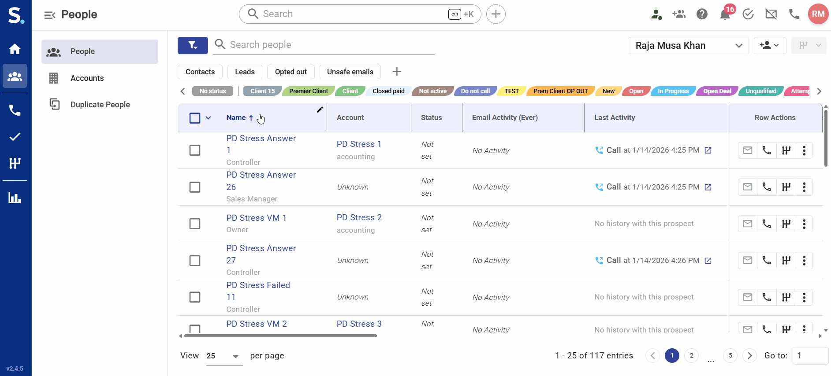The image size is (831, 376).
Task: Toggle the select-all header checkbox
Action: click(x=195, y=118)
